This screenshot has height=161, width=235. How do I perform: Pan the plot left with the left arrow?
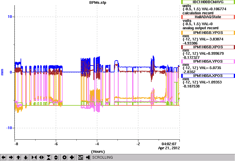click(x=4, y=157)
